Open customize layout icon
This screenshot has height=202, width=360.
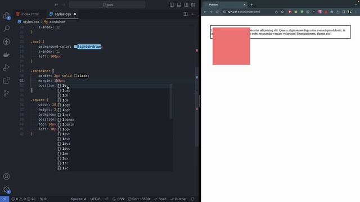193,4
